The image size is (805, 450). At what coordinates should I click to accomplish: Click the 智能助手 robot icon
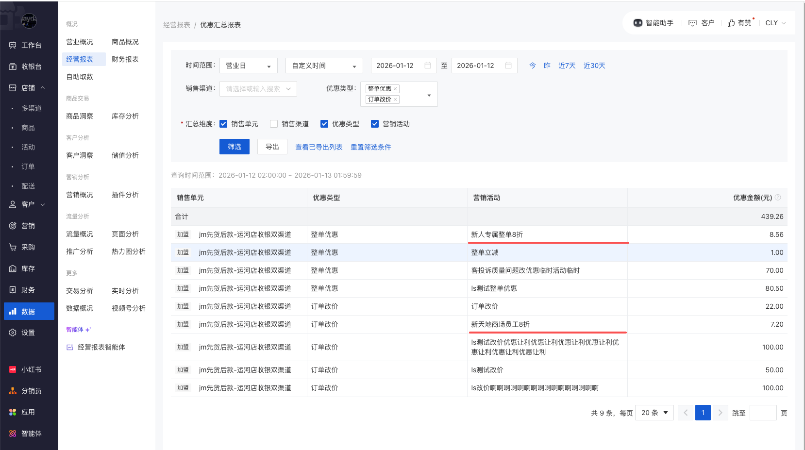[637, 23]
